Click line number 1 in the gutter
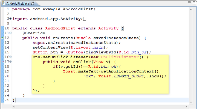 coord(8,9)
